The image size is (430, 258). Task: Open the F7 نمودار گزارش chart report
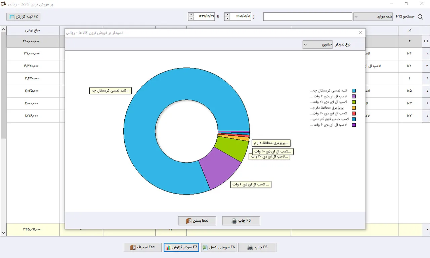click(x=181, y=247)
